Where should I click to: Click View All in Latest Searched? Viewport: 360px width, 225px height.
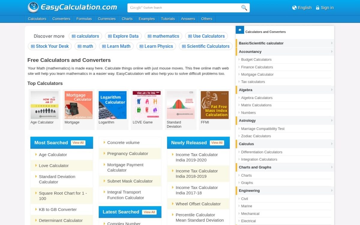pos(149,212)
